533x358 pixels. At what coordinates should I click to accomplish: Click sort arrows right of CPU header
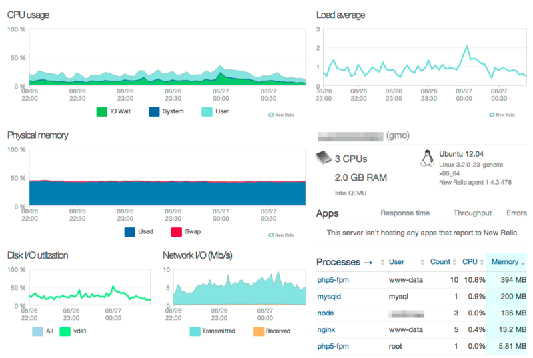click(482, 262)
